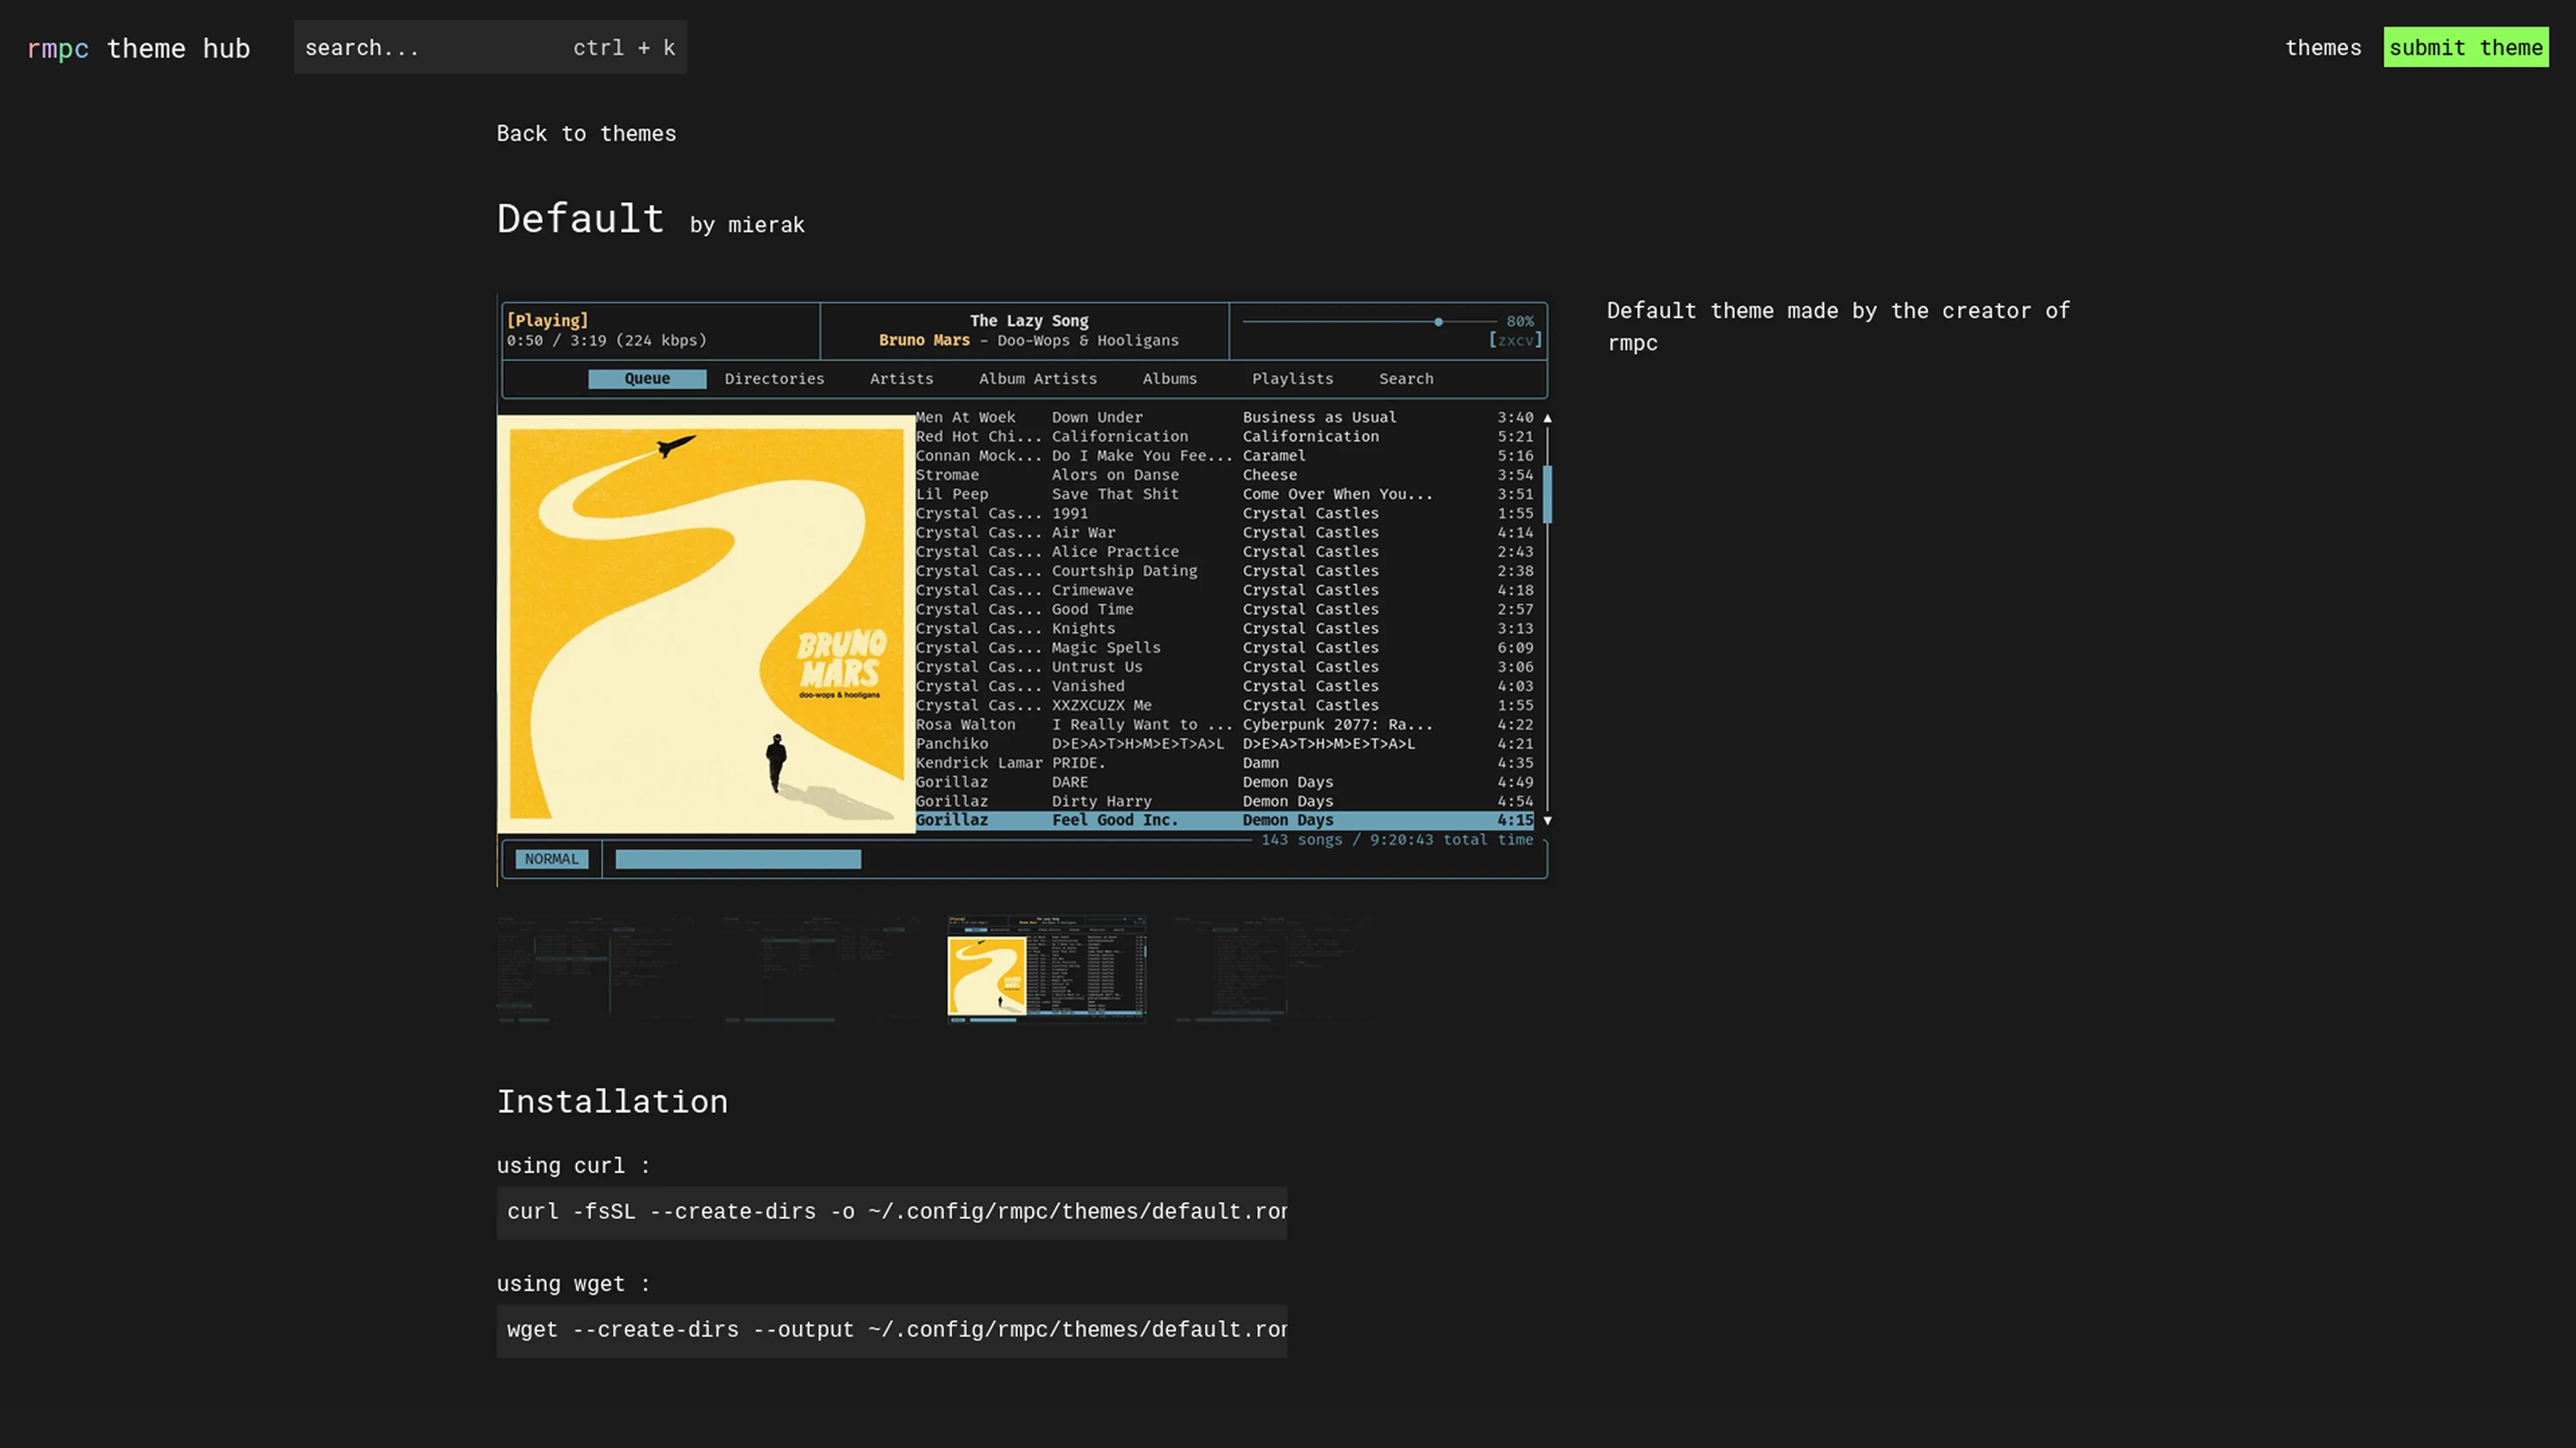Viewport: 2576px width, 1448px height.
Task: Open the themes navigation link
Action: click(2322, 47)
